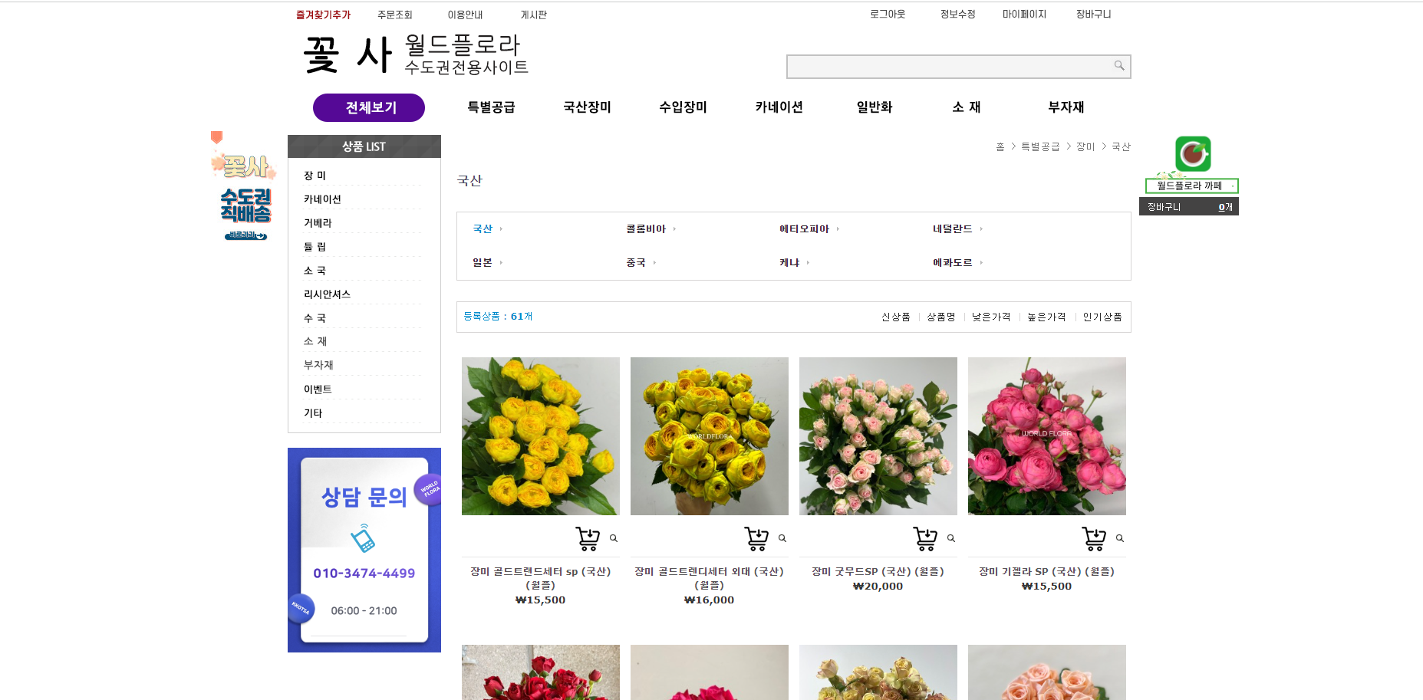The width and height of the screenshot is (1423, 700).
Task: Open the 부자재 top menu
Action: (x=1066, y=107)
